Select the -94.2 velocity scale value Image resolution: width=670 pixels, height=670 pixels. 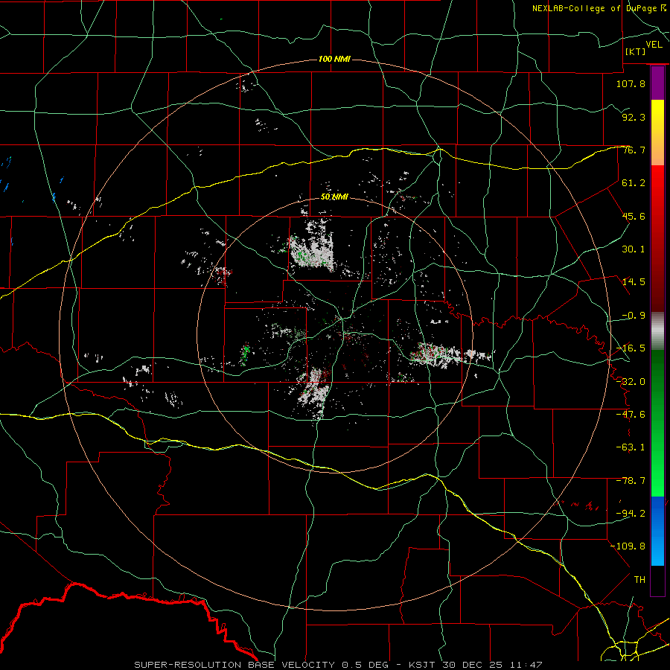tap(631, 514)
